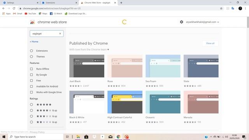249x140 pixels.
Task: Go back via the Home link
Action: coord(34,42)
